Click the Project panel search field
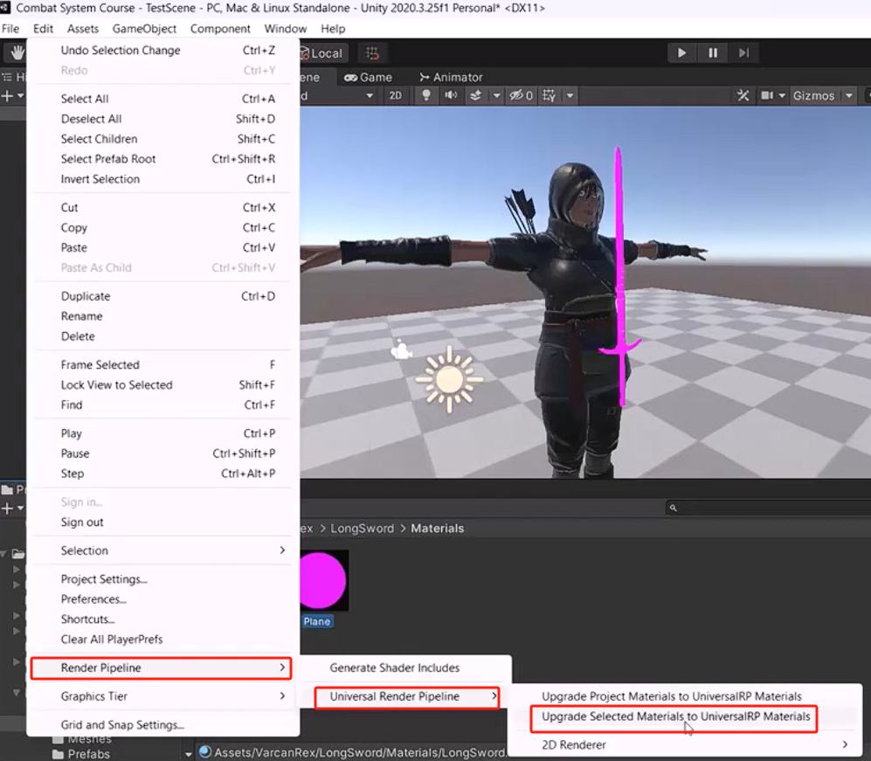The width and height of the screenshot is (871, 761). [x=770, y=507]
